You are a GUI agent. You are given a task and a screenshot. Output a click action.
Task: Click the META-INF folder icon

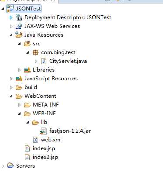pyautogui.click(x=27, y=105)
